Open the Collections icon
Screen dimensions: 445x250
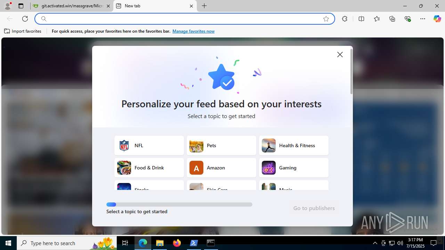392,19
